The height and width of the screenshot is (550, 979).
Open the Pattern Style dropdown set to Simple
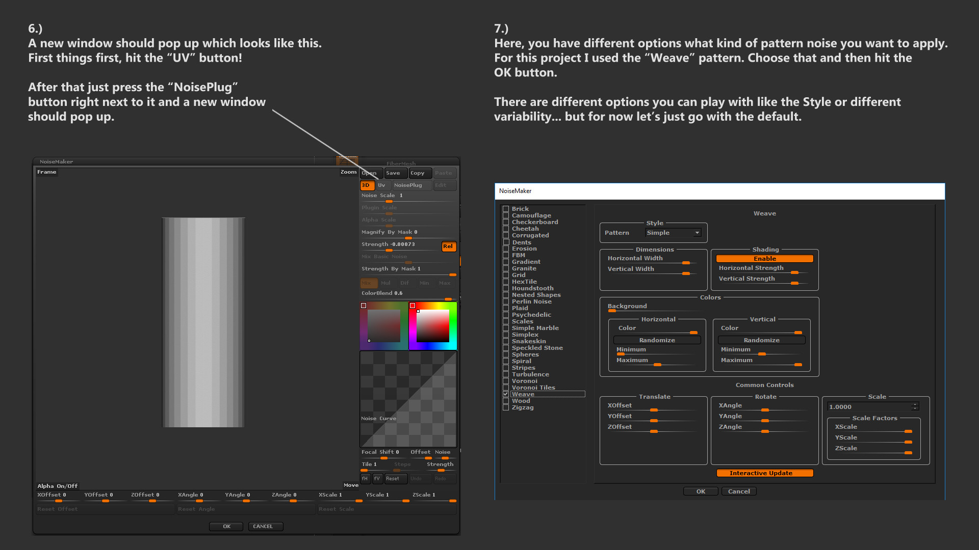674,233
